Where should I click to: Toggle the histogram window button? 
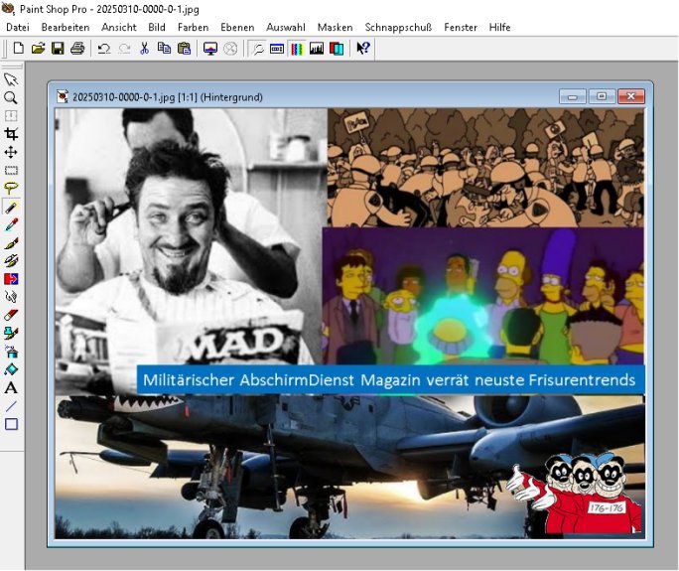[x=317, y=48]
